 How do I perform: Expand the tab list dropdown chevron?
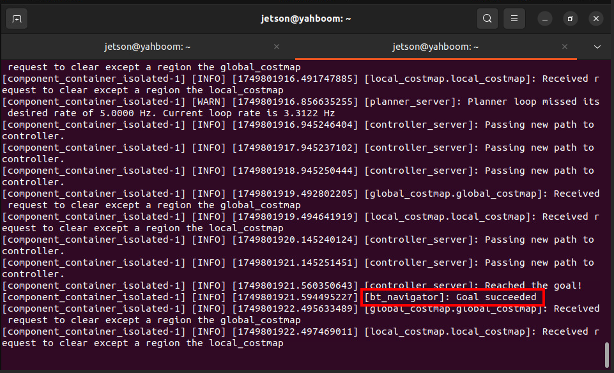tap(597, 47)
